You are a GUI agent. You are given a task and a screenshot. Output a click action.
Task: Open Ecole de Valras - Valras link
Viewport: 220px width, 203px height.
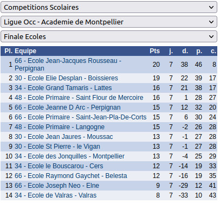point(56,195)
